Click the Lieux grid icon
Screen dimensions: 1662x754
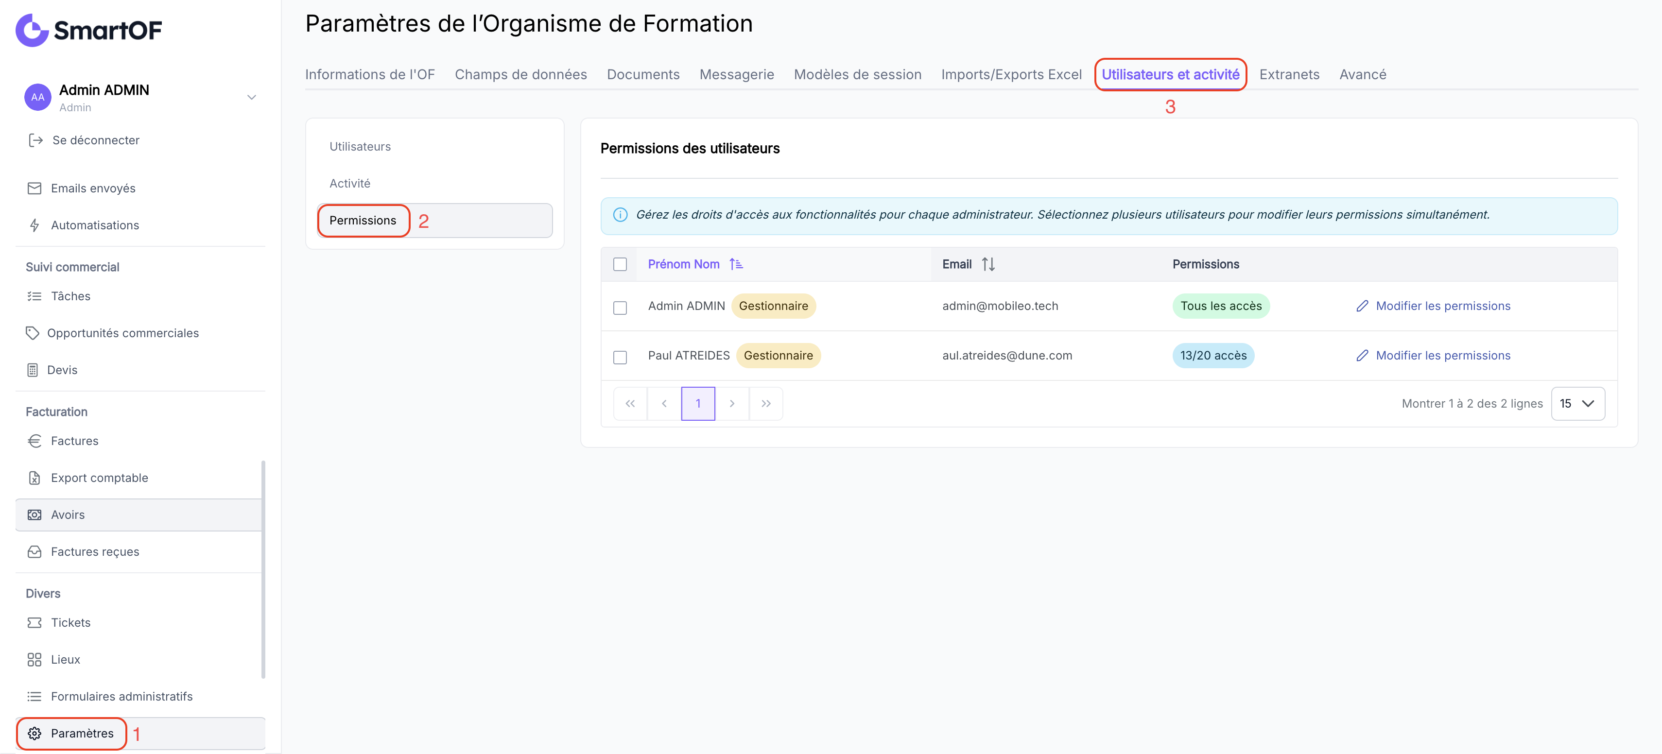pyautogui.click(x=34, y=659)
